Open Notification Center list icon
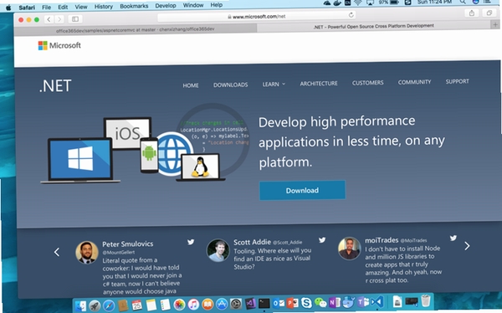This screenshot has height=313, width=502. [487, 2]
